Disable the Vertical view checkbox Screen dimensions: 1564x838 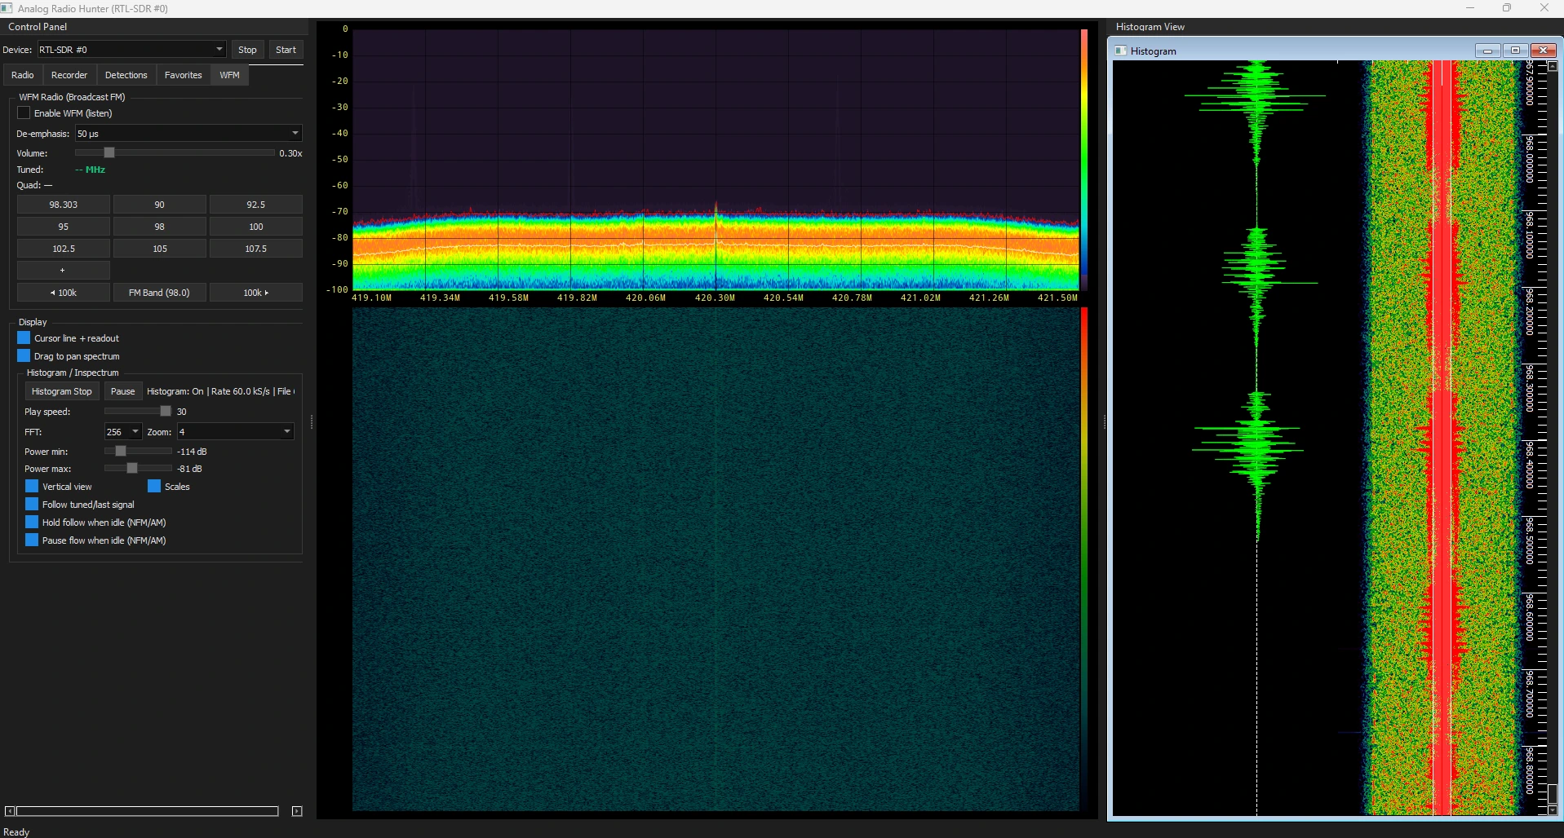click(x=32, y=487)
